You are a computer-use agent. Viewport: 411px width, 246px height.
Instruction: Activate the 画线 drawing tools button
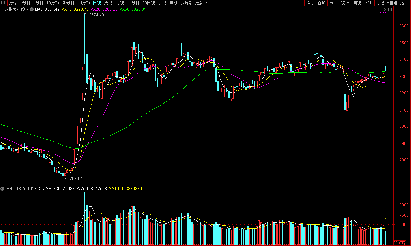pos(357,3)
